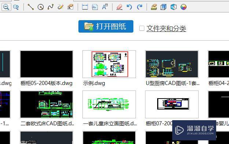Switch to 3D box view
The height and width of the screenshot is (144, 229).
point(163,7)
